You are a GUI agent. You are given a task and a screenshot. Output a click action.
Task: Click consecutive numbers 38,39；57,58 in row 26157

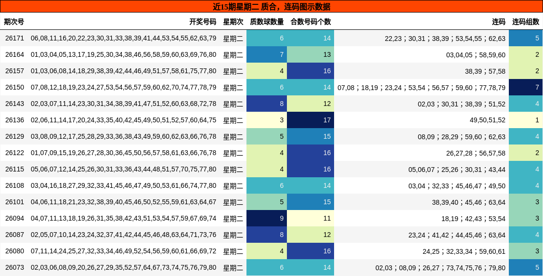click(x=485, y=71)
